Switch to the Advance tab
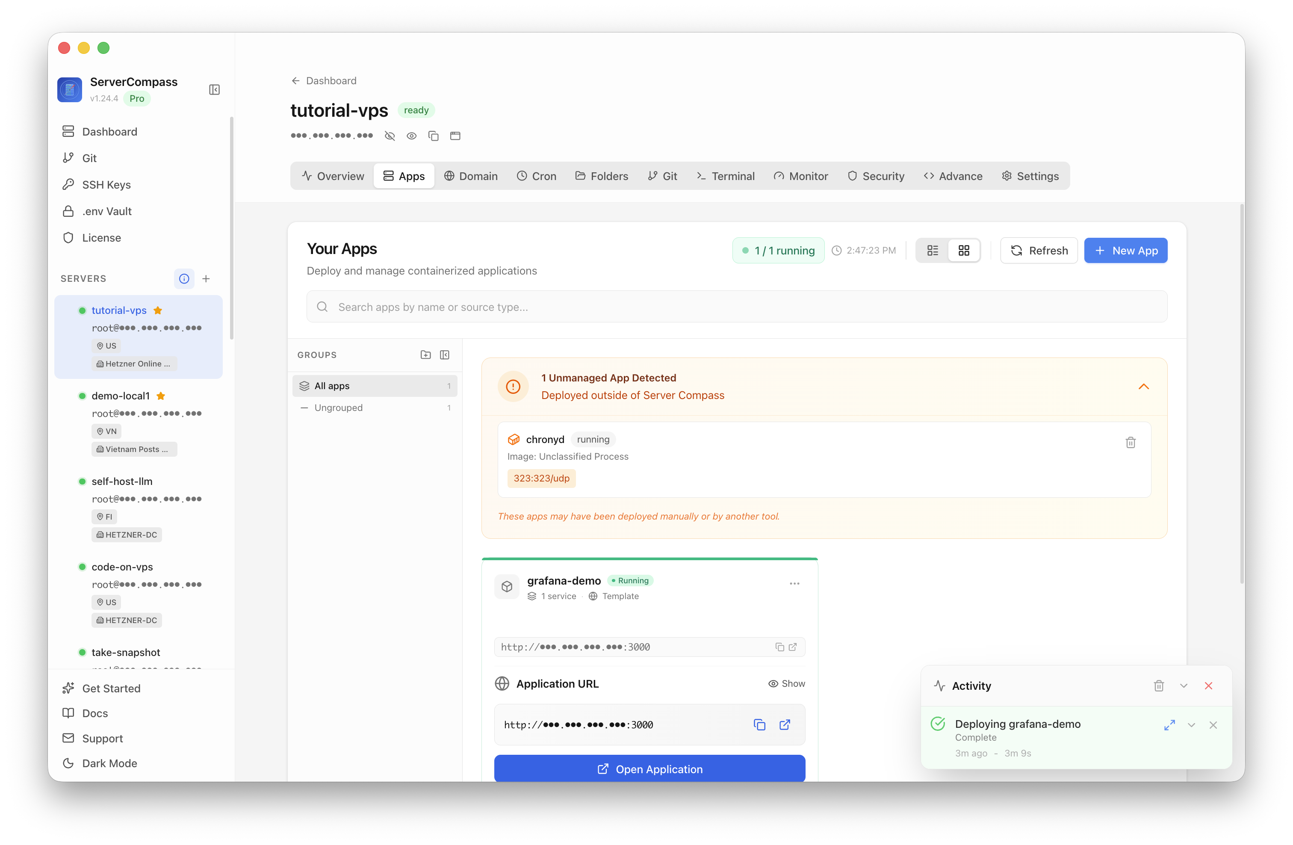This screenshot has width=1293, height=845. click(x=953, y=176)
